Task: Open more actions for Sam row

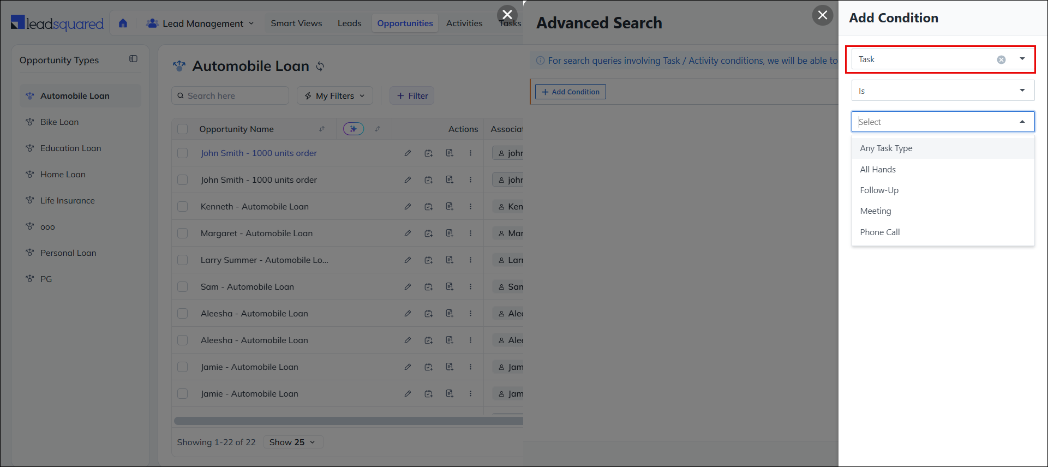Action: pos(470,287)
